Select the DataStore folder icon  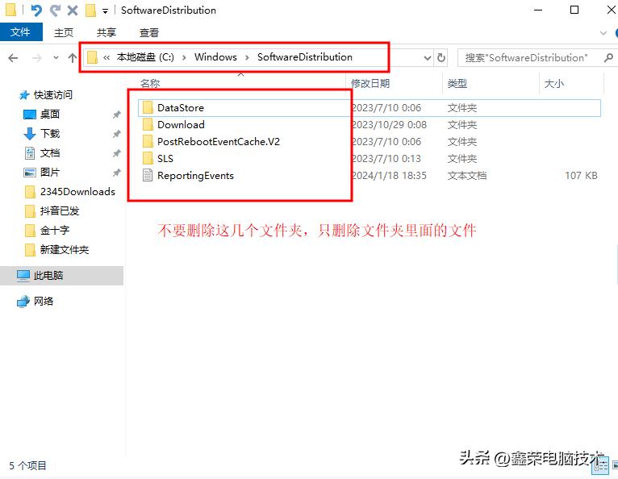pos(147,108)
